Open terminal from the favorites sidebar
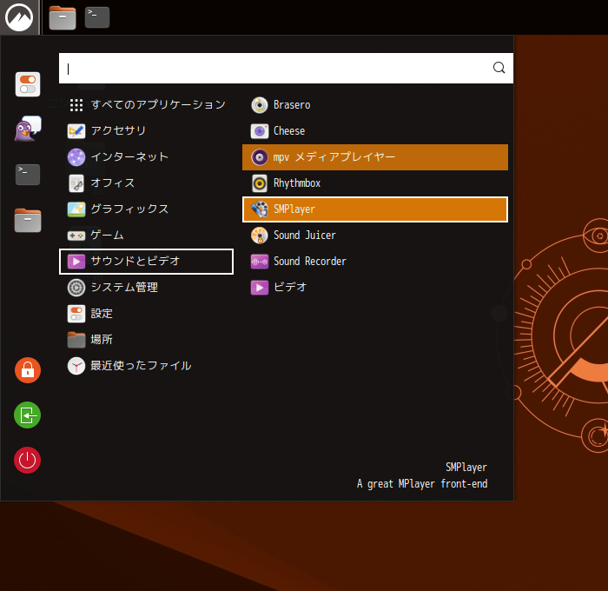The height and width of the screenshot is (591, 608). pos(28,175)
